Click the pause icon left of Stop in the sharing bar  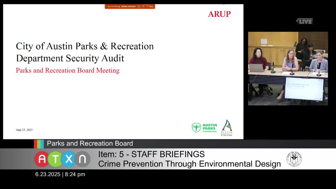(144, 6)
